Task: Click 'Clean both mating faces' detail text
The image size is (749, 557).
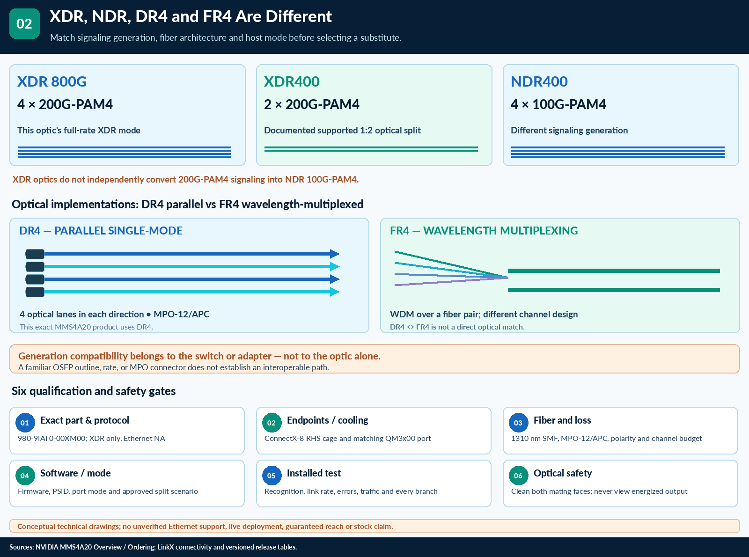Action: tap(599, 491)
